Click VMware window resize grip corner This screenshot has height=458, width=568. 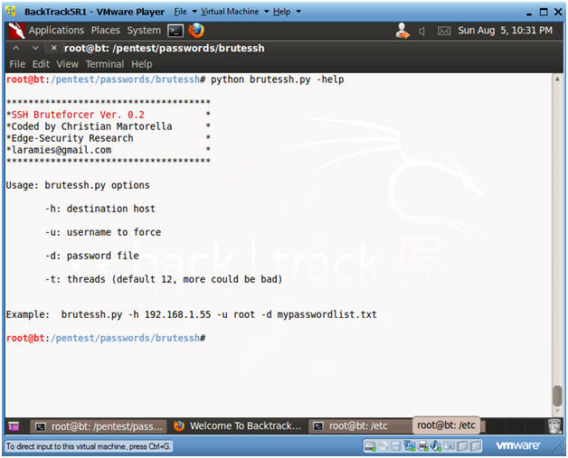pos(560,449)
